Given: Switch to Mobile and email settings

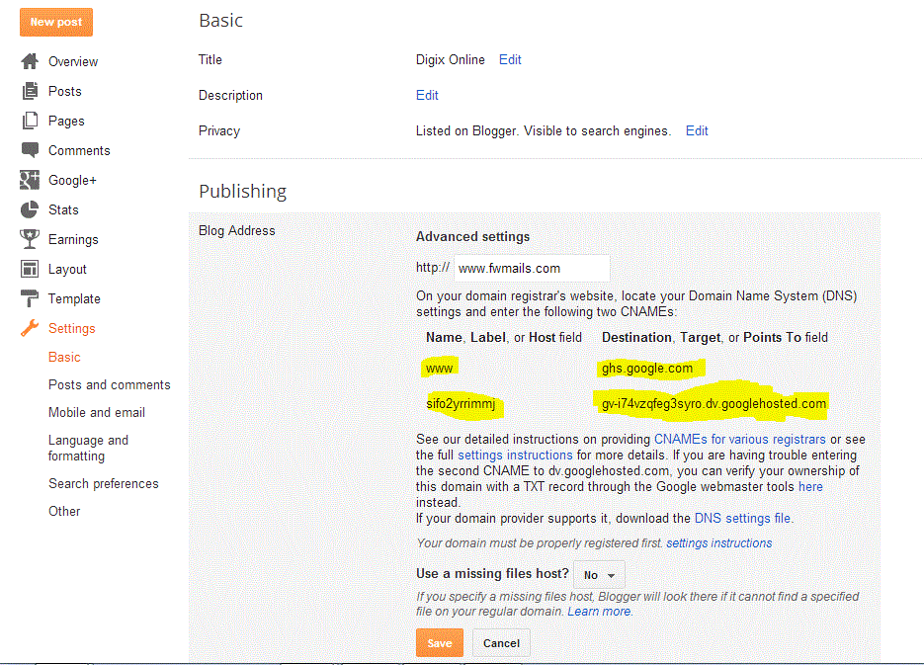Looking at the screenshot, I should 97,412.
